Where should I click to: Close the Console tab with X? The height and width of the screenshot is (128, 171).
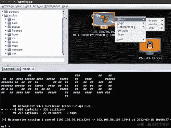pyautogui.click(x=18, y=69)
